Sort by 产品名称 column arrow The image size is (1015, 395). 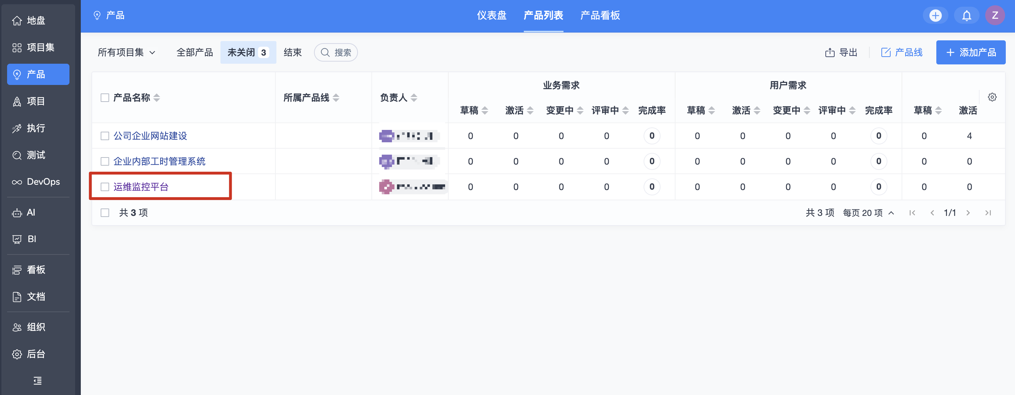(x=157, y=98)
